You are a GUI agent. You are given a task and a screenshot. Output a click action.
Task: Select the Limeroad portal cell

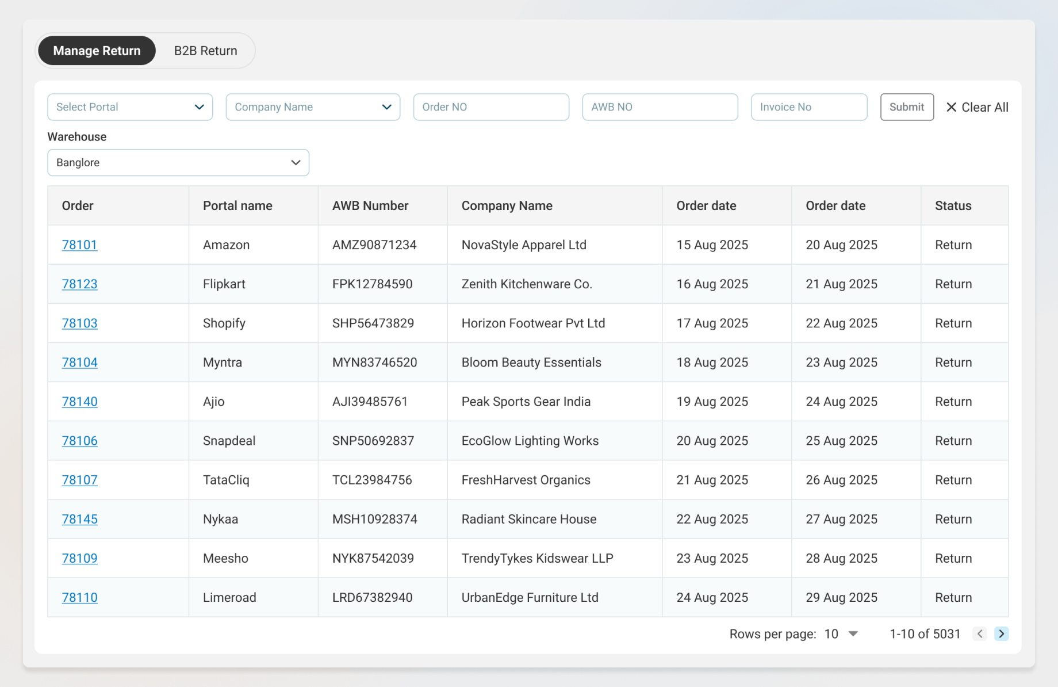coord(254,597)
